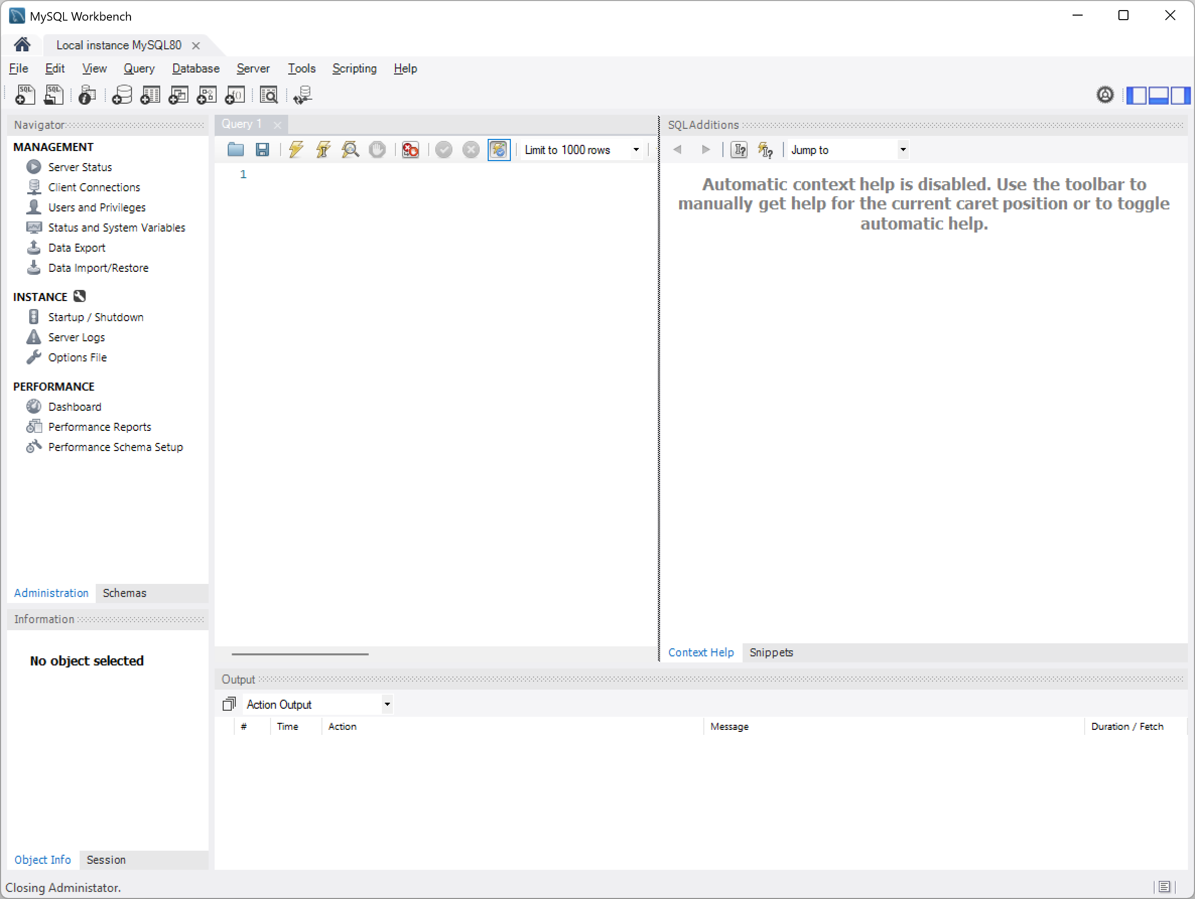
Task: Click the query editor horizontal scrollbar
Action: (300, 653)
